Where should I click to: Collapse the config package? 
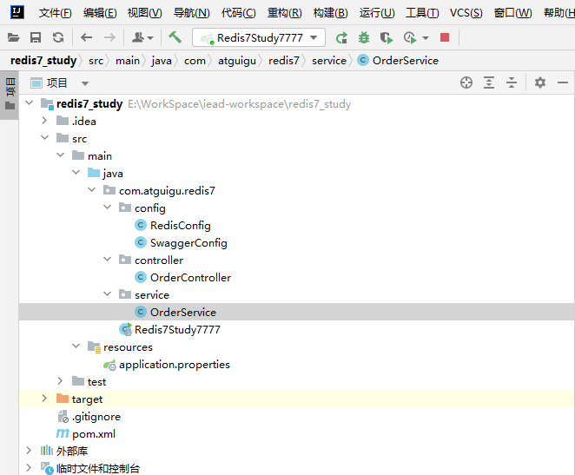(x=107, y=208)
